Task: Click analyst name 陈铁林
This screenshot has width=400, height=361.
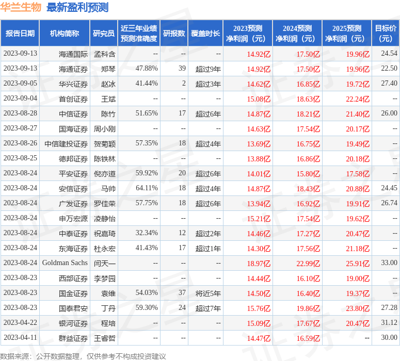Action: [x=105, y=159]
